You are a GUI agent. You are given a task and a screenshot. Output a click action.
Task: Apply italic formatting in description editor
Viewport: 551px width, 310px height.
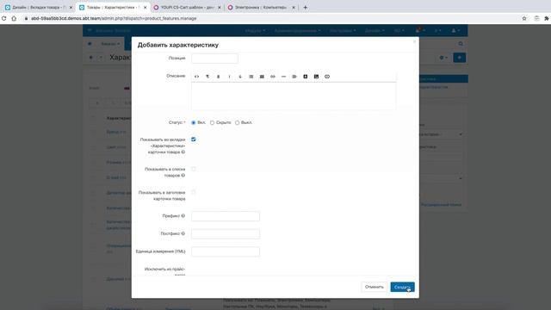tap(229, 77)
